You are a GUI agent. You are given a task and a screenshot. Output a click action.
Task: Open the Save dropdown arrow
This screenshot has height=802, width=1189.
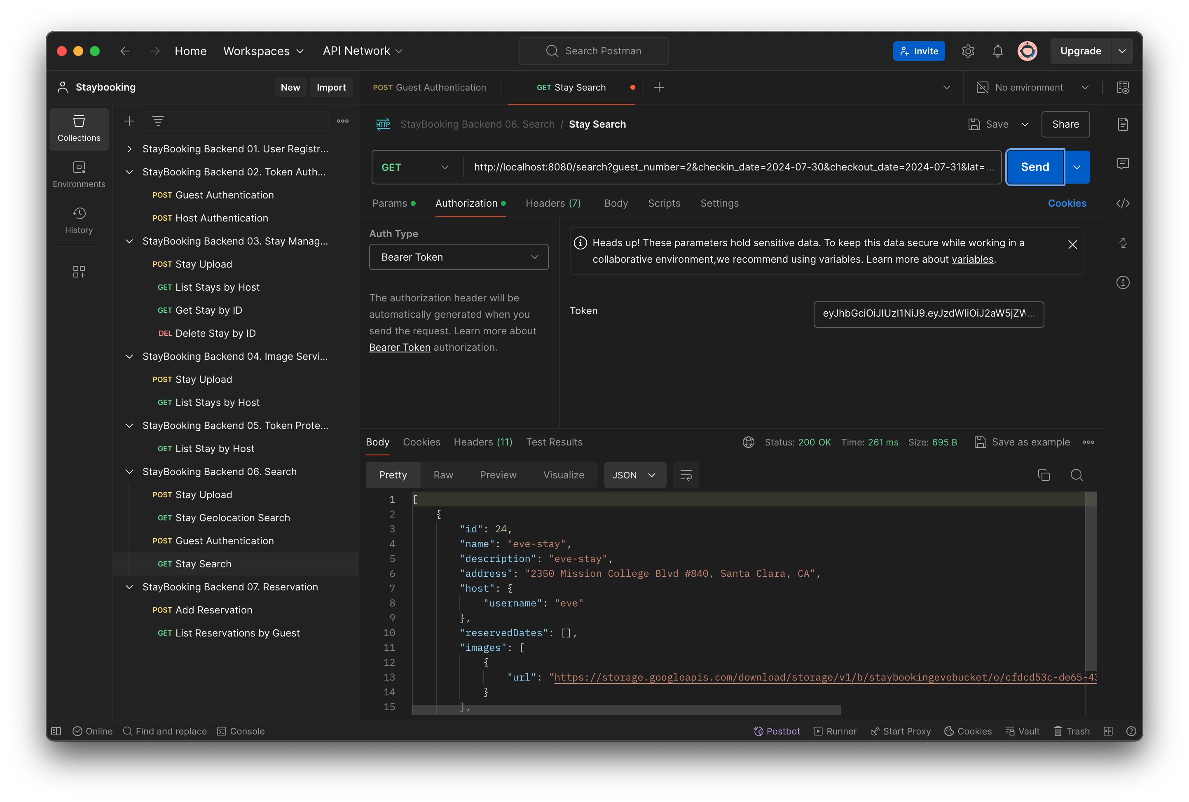tap(1025, 124)
